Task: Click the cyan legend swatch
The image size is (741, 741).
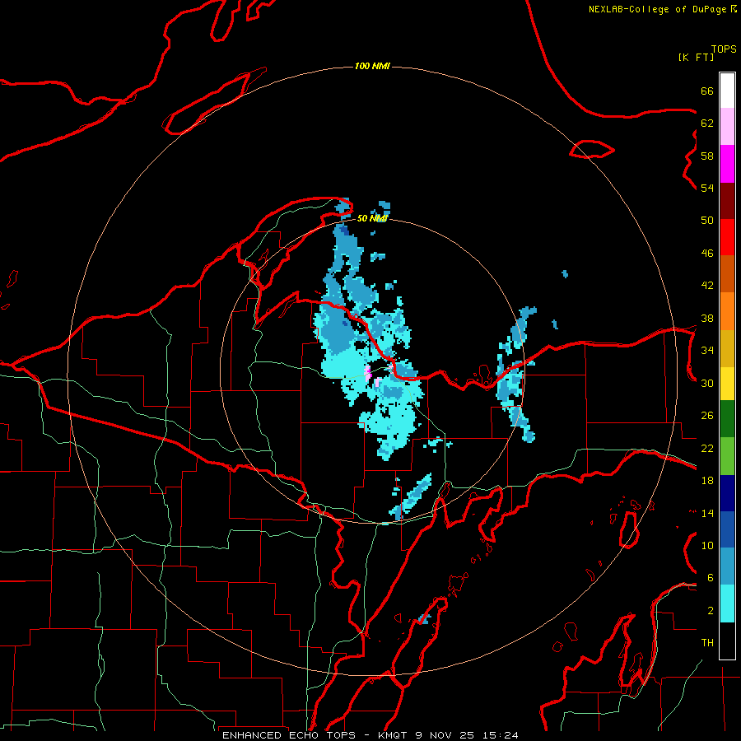Action: pos(727,604)
